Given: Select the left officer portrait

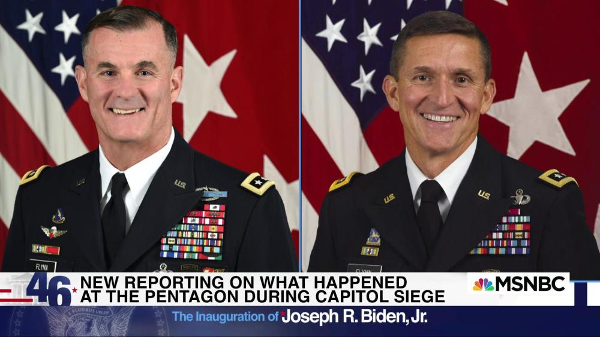Looking at the screenshot, I should click(x=149, y=136).
